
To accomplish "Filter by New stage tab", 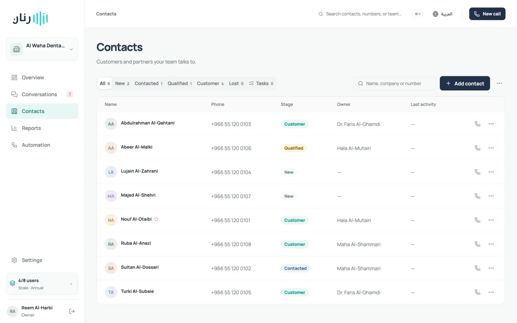I will pos(122,83).
